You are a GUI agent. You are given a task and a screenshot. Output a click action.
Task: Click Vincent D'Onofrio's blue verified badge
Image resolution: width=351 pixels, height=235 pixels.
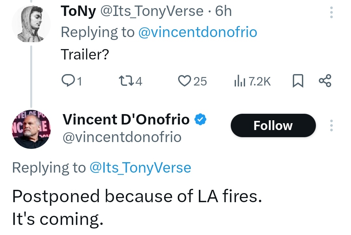click(x=200, y=119)
